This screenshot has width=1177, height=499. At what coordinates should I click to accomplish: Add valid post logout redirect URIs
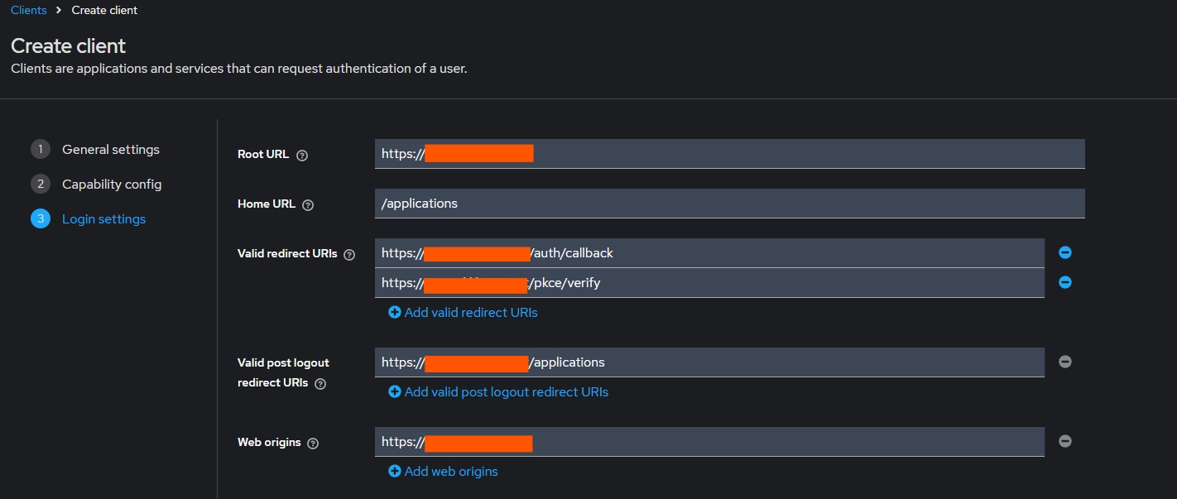[x=498, y=392]
